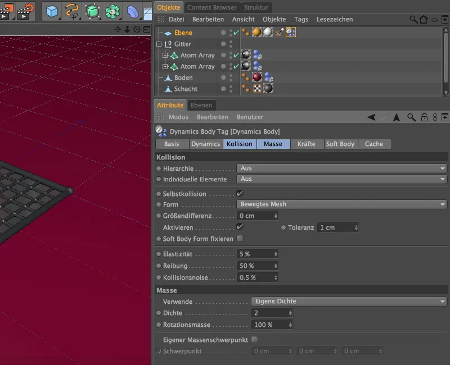450x365 pixels.
Task: Expand the second Atom Array object
Action: (165, 66)
